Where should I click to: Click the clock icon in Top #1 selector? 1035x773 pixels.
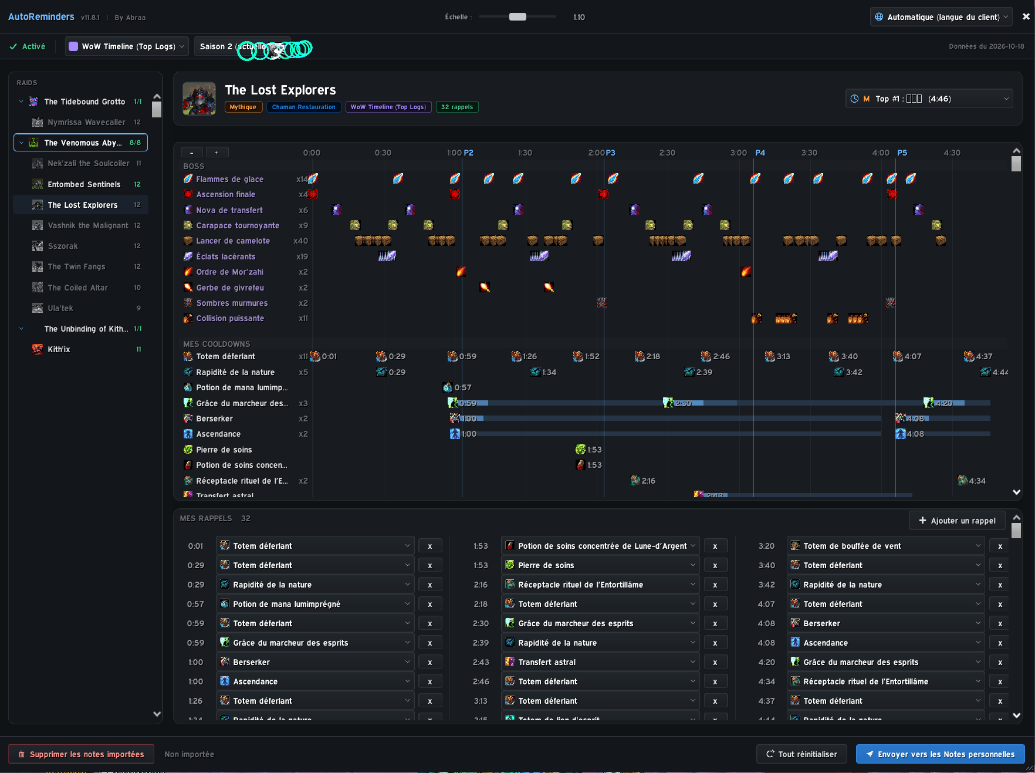pos(854,99)
